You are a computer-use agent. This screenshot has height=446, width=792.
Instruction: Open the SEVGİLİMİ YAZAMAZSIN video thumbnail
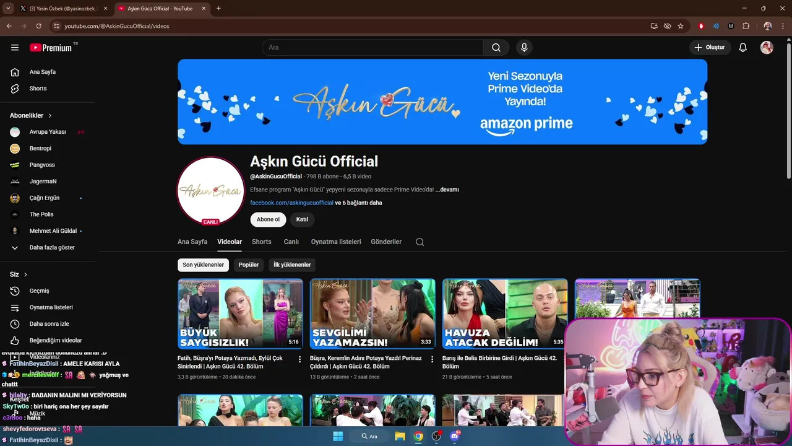pos(372,314)
